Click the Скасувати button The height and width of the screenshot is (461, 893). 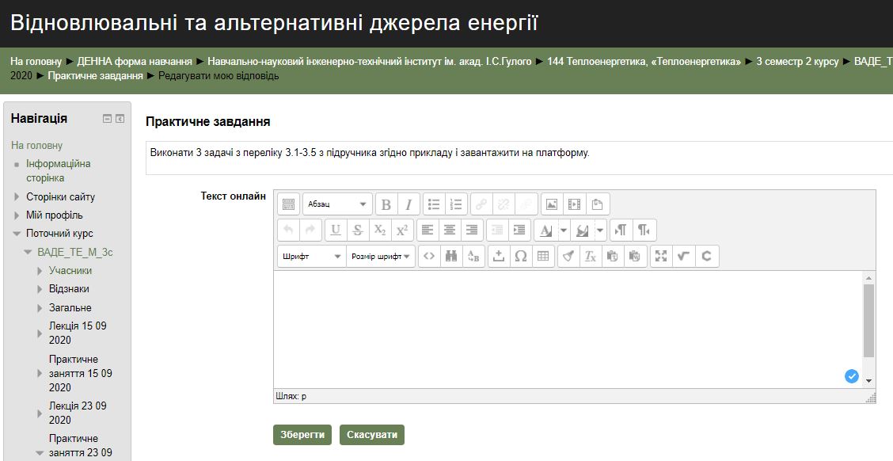(372, 435)
